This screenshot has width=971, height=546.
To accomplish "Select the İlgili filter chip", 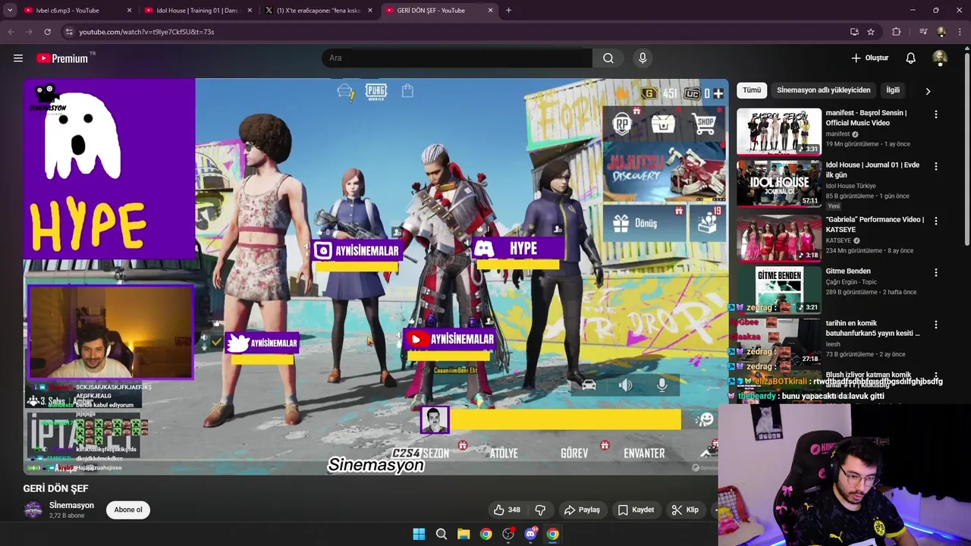I will click(x=893, y=90).
